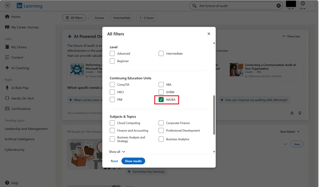Click the All filters pill button
This screenshot has height=187, width=319.
point(74,18)
